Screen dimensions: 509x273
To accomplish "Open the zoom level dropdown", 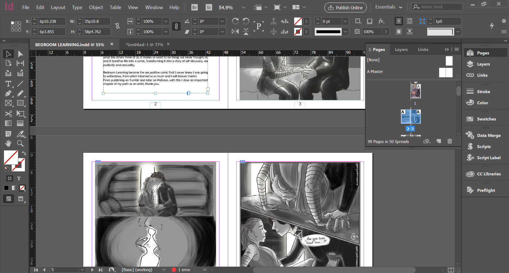I will pyautogui.click(x=244, y=7).
